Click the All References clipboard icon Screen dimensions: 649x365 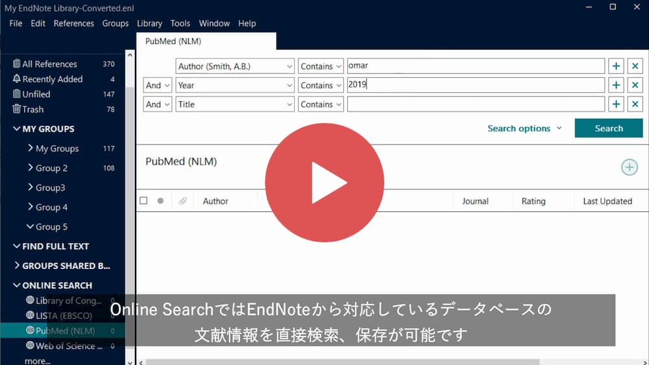(17, 64)
